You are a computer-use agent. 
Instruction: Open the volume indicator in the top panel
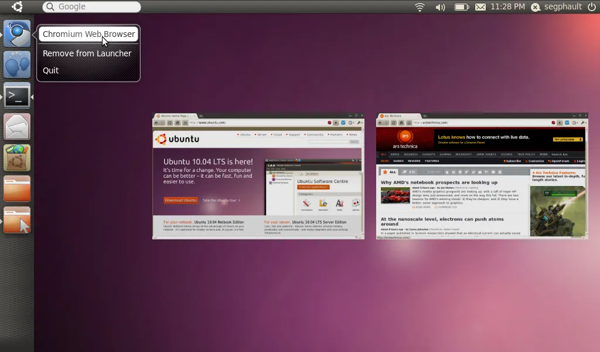tap(440, 7)
